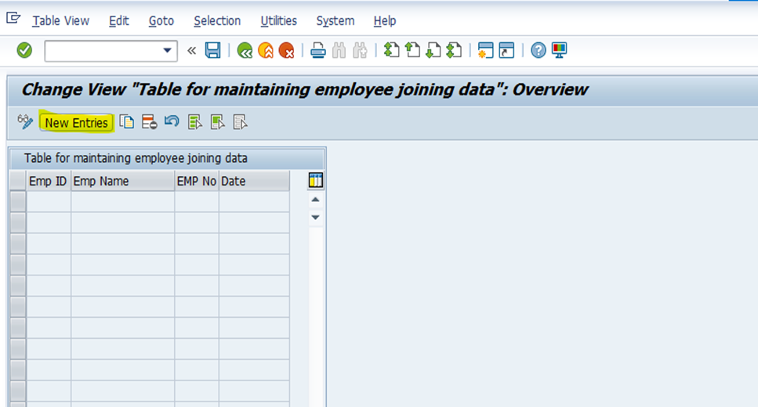Image resolution: width=758 pixels, height=407 pixels.
Task: Click the Copy As icon
Action: pos(127,122)
